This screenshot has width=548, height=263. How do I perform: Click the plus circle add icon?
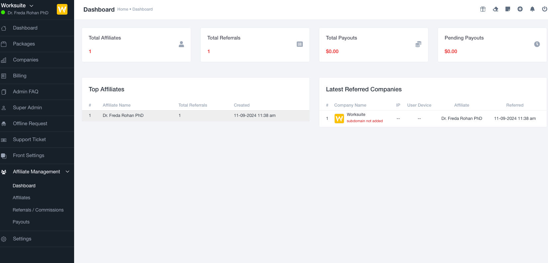pyautogui.click(x=520, y=9)
